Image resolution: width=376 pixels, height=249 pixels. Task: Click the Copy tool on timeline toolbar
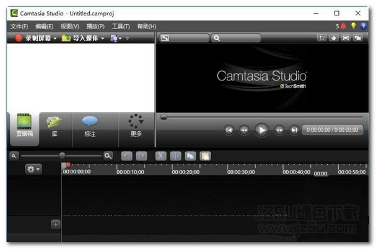pyautogui.click(x=190, y=156)
